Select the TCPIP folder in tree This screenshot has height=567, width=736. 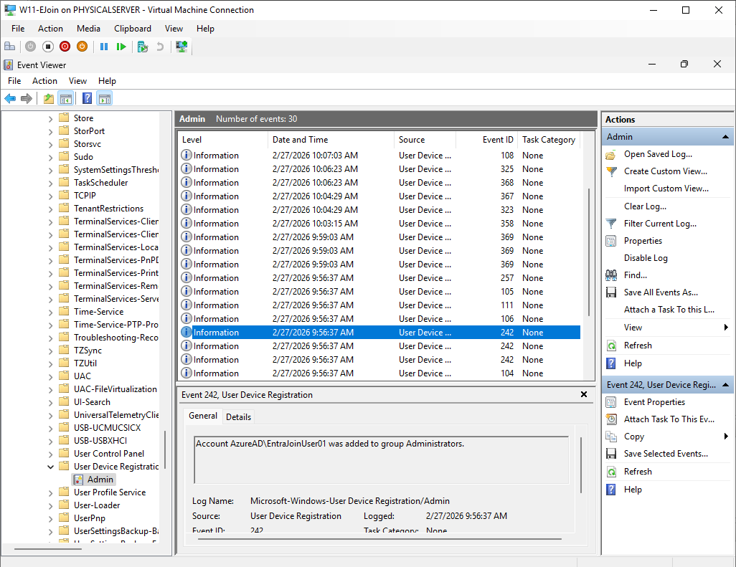click(x=85, y=196)
